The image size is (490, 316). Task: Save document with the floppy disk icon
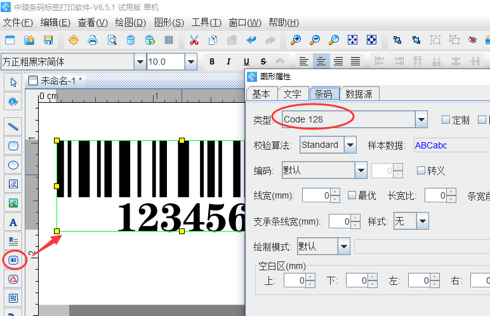48,40
